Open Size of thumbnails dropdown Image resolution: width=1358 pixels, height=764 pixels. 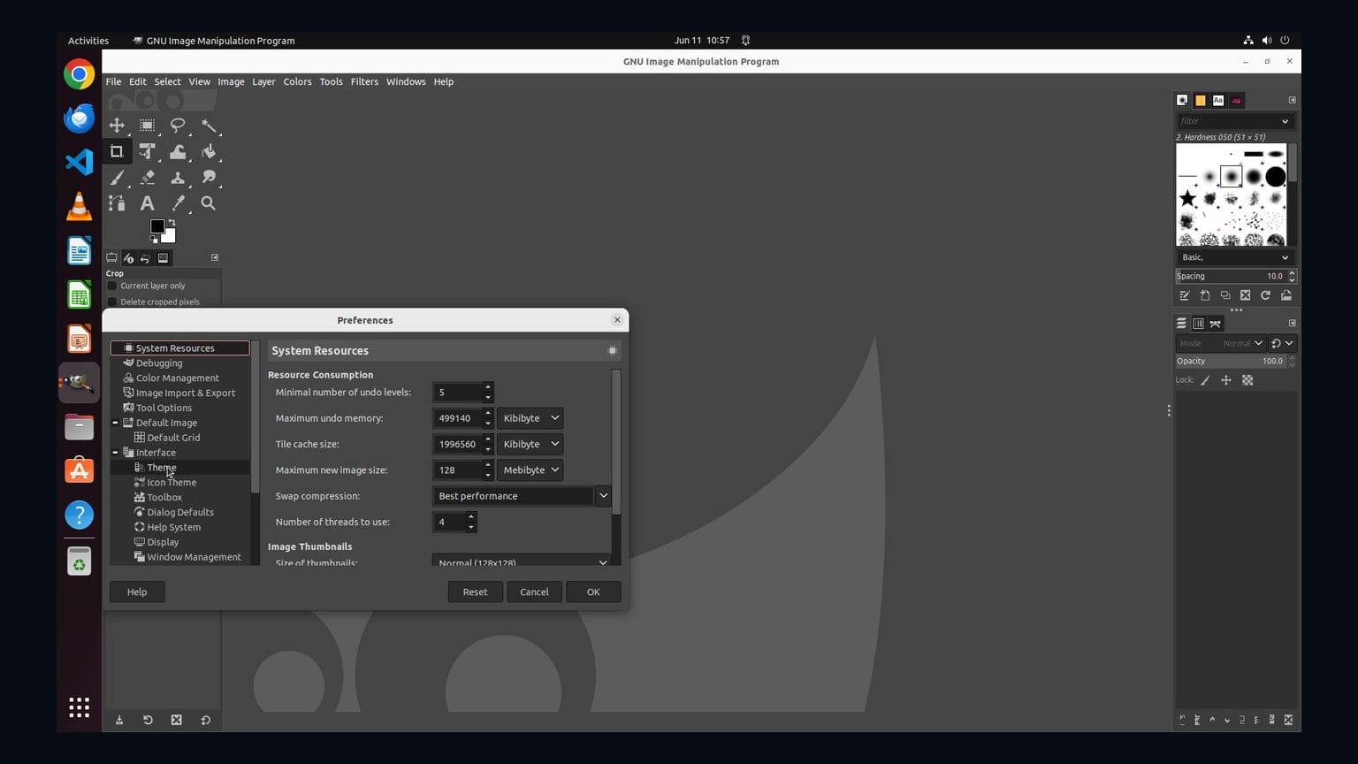pyautogui.click(x=522, y=562)
